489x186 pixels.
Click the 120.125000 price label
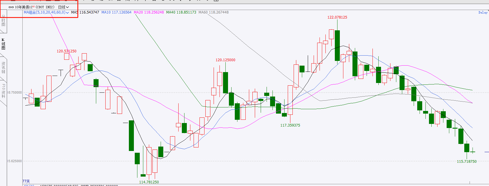225,60
